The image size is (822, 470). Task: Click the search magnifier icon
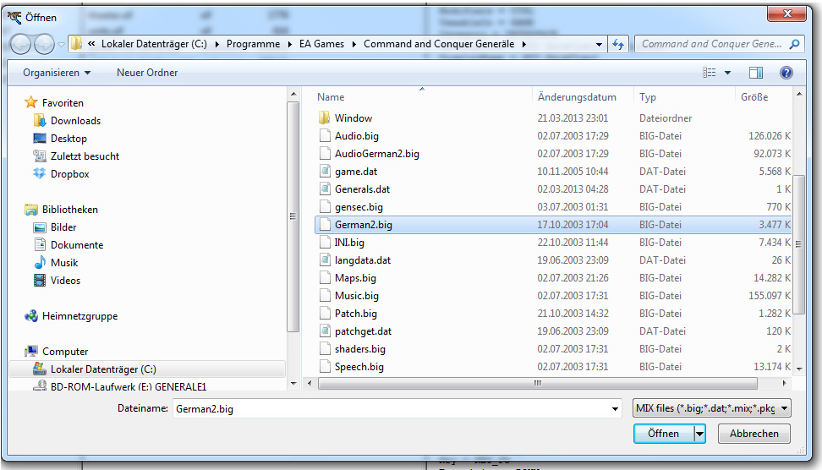pyautogui.click(x=794, y=44)
